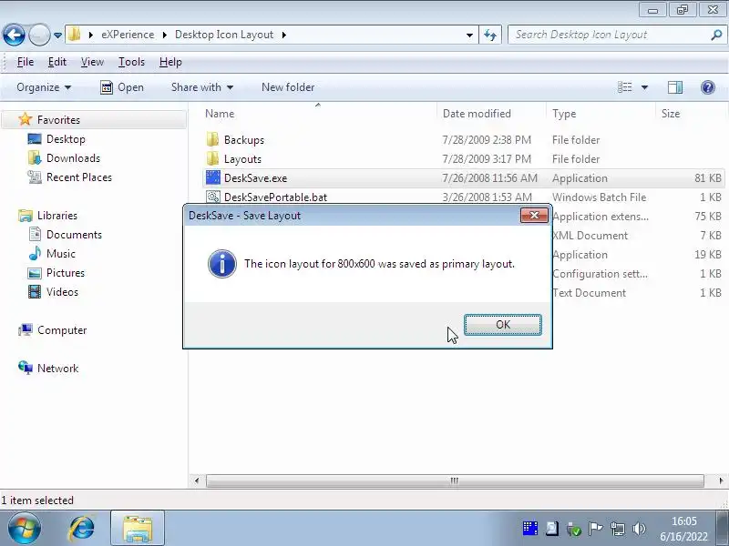Select the Backups folder name

coord(243,140)
